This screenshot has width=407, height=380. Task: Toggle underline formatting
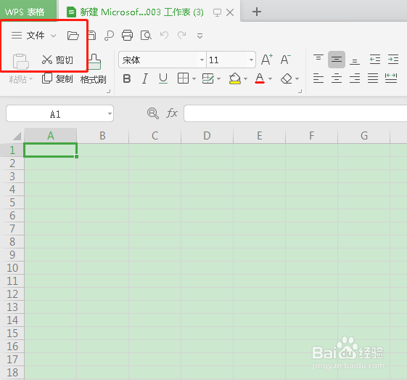163,78
